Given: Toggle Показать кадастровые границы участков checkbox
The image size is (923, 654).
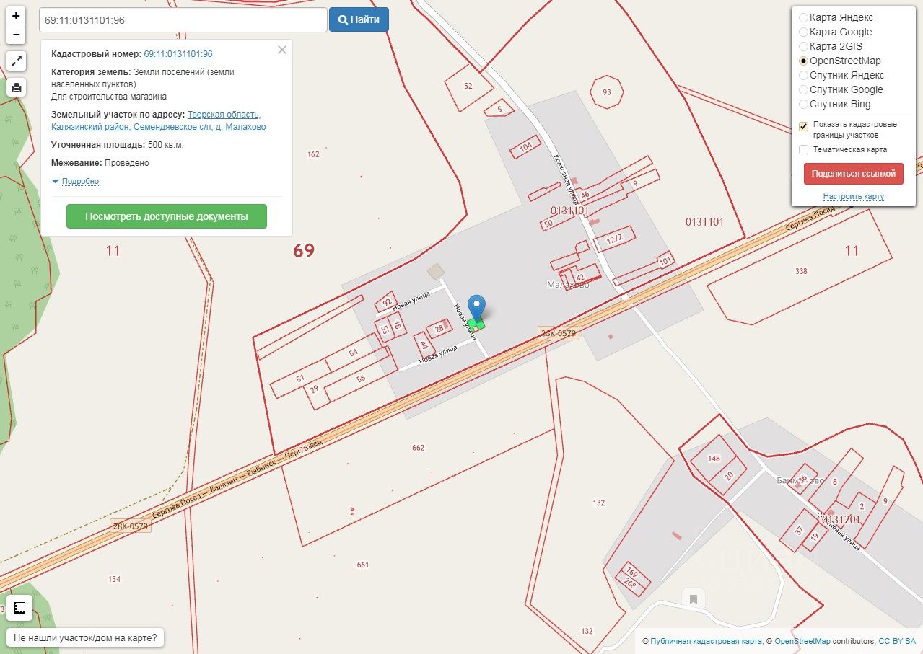Looking at the screenshot, I should pos(803,126).
